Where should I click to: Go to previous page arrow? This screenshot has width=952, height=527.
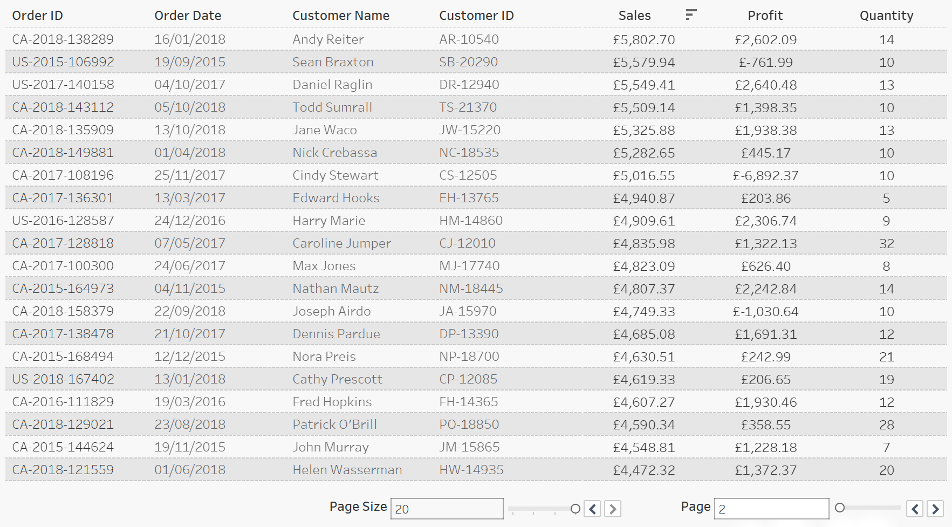[915, 509]
